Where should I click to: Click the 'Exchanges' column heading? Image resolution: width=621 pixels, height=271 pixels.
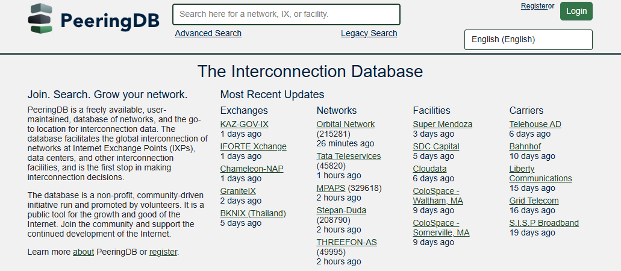(x=244, y=110)
